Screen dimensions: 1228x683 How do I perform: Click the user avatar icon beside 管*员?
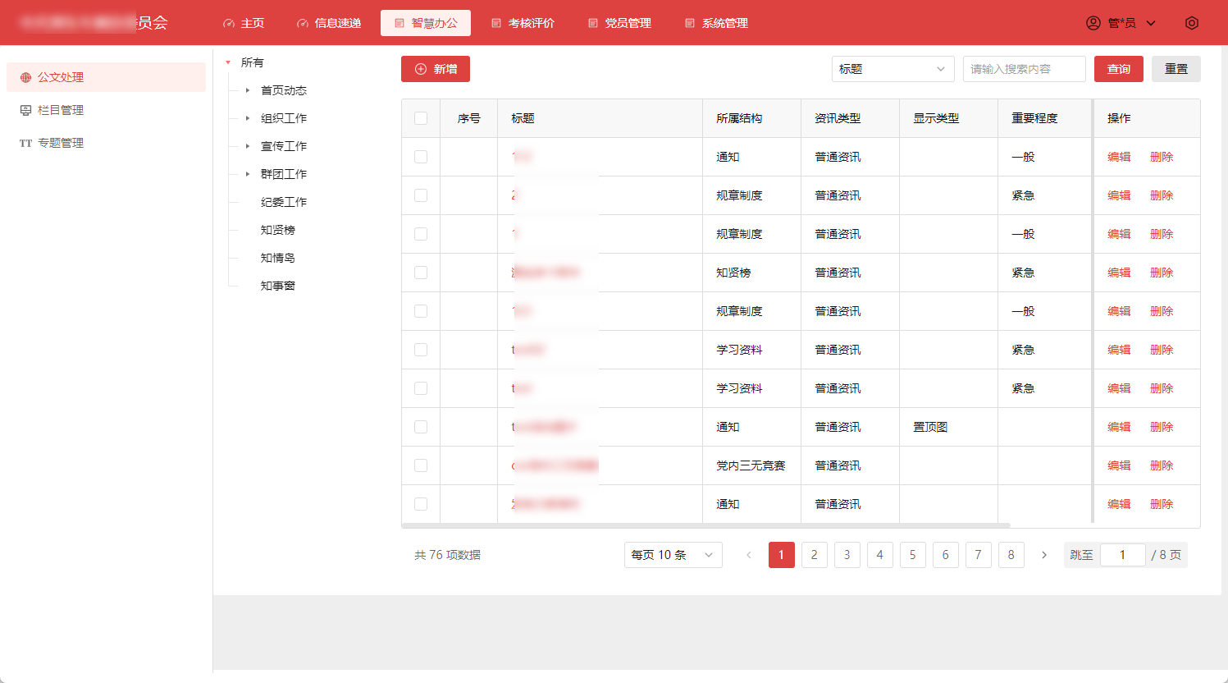coord(1093,23)
